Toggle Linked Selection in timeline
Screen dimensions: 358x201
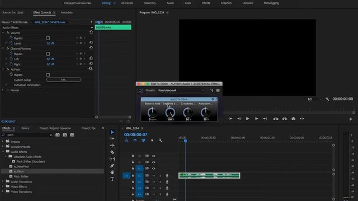(143, 140)
